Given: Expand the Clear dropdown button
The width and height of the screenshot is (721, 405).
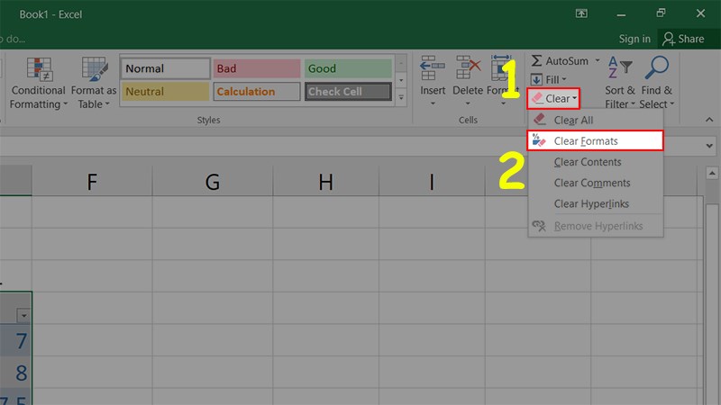Looking at the screenshot, I should (553, 97).
